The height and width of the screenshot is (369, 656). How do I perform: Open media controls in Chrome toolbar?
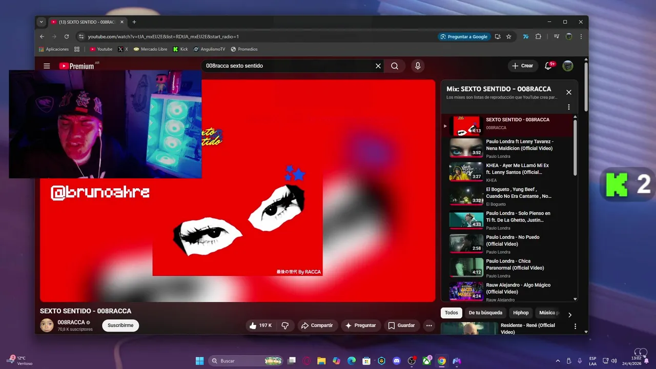pyautogui.click(x=556, y=36)
